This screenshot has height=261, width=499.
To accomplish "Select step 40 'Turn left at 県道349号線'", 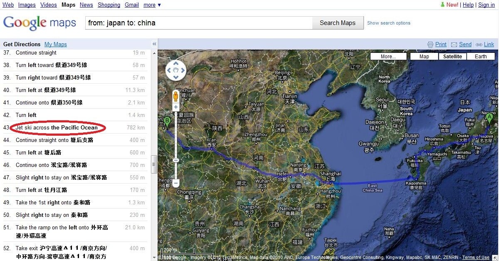I will click(74, 90).
